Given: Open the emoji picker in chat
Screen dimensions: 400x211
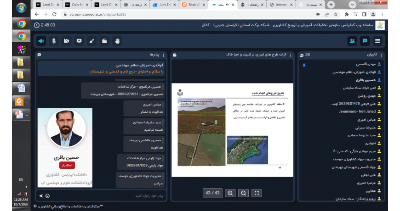Looking at the screenshot, I should click(x=47, y=196).
